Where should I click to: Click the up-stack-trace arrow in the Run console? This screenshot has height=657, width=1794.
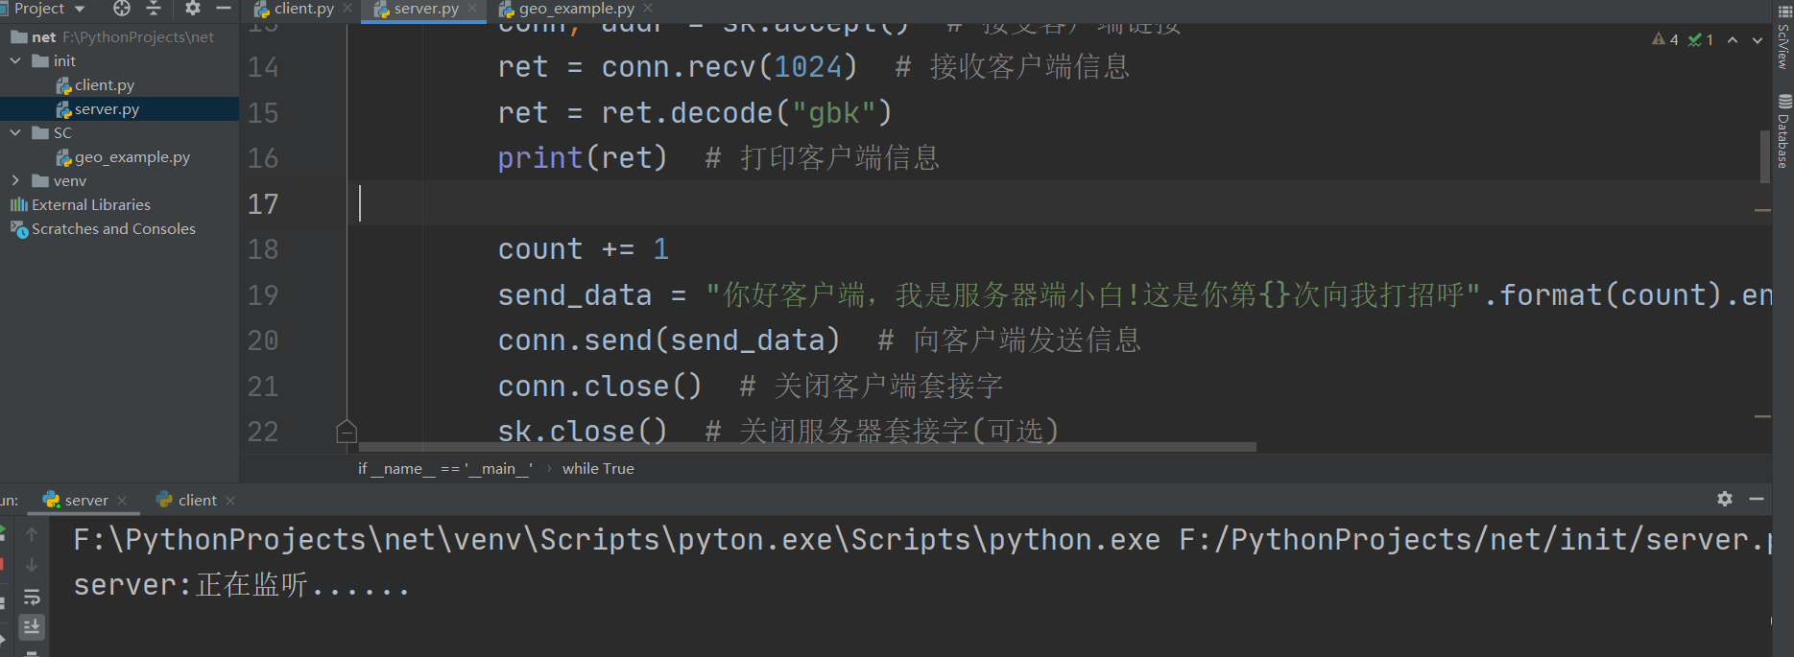32,534
